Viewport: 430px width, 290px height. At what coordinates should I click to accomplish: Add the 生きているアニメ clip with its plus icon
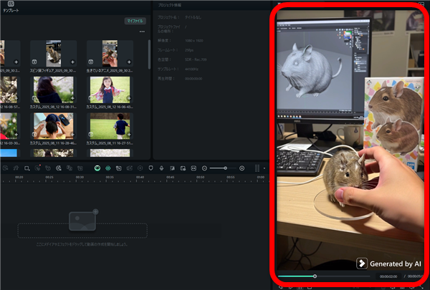tap(129, 63)
